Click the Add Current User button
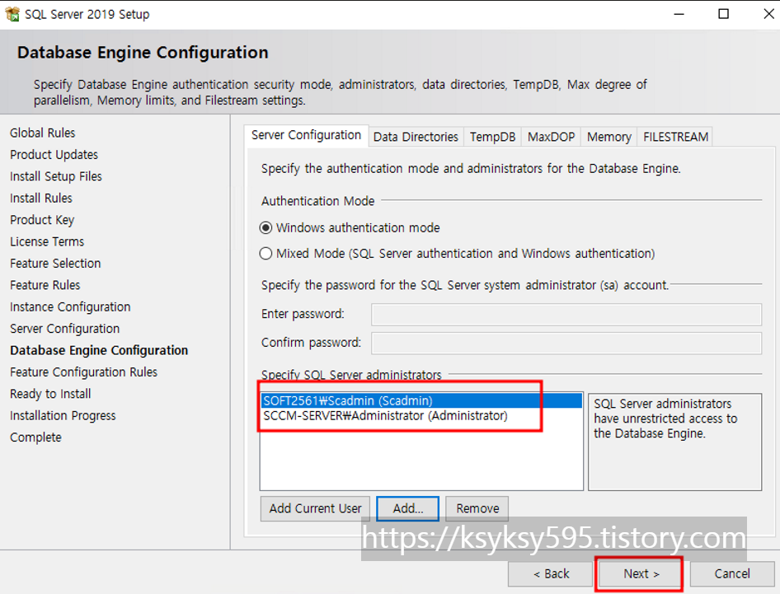This screenshot has height=594, width=780. pyautogui.click(x=315, y=508)
